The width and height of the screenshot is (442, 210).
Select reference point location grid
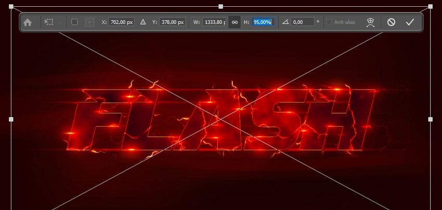[x=89, y=22]
